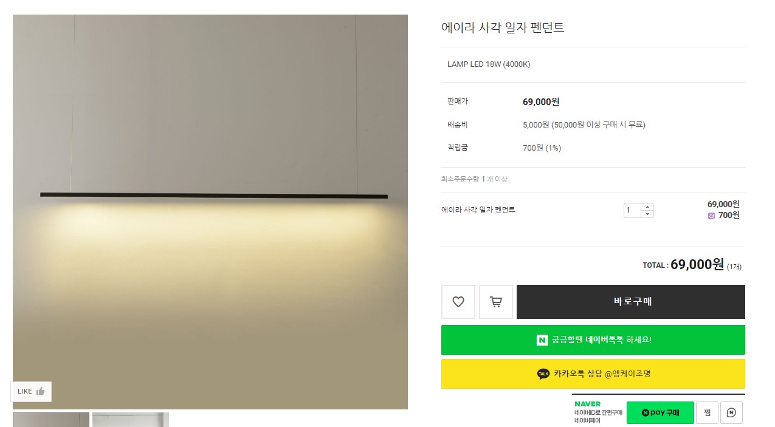Open 궁금할땐 네이버톡톡 green banner
The height and width of the screenshot is (427, 775).
pos(593,340)
